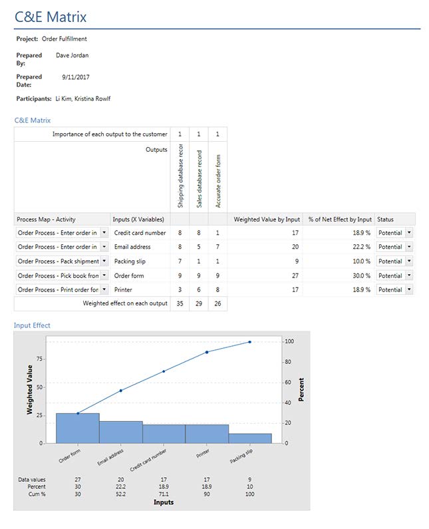Select the 'Dave Jordan' Prepared By field
Image resolution: width=429 pixels, height=529 pixels.
tap(72, 55)
